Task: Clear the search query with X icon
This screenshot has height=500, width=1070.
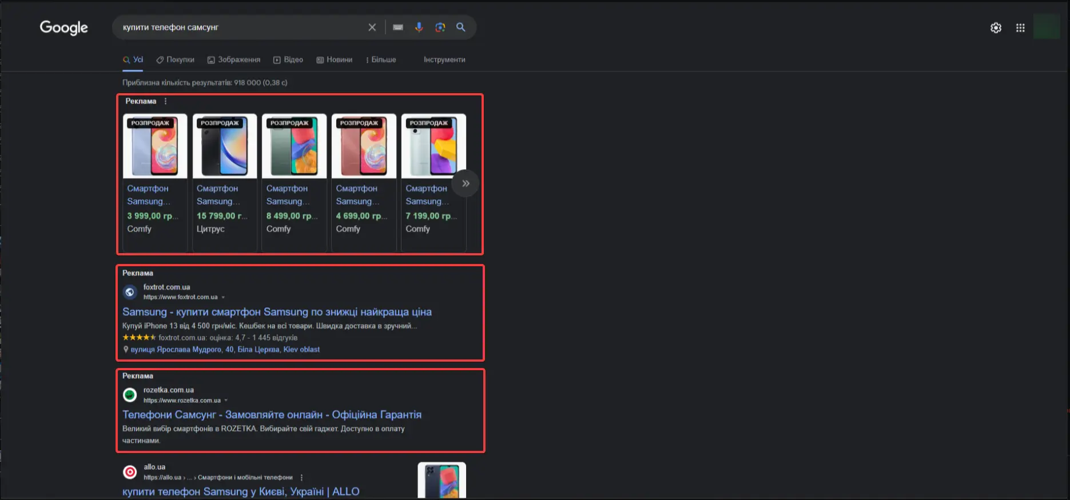Action: [372, 27]
